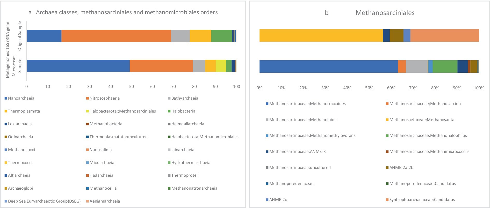
Task: Click the orange segment of Microcosm Sample bar
Action: pyautogui.click(x=161, y=66)
